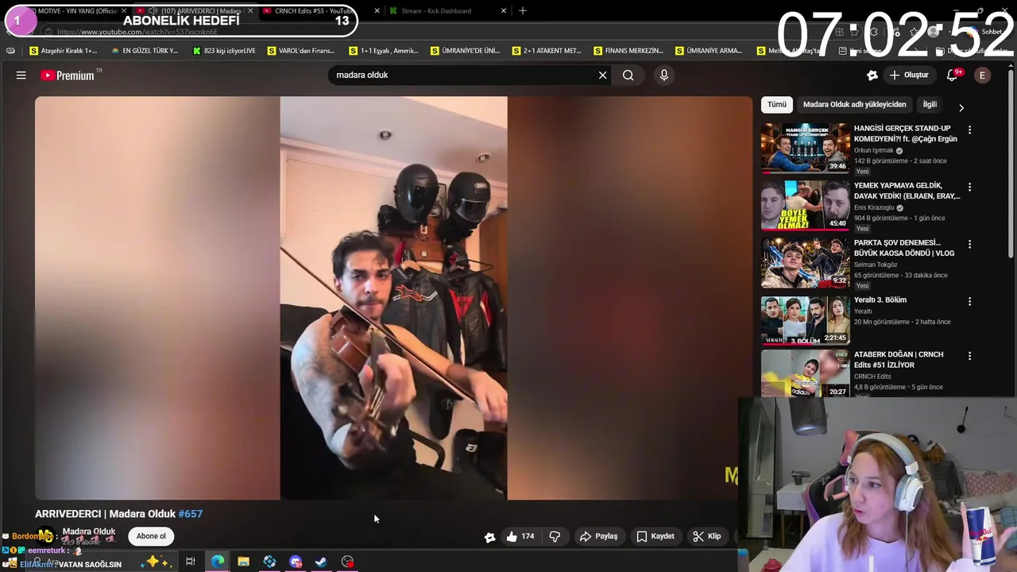
Task: Open options for 'Yeraltı 3. Bölüm' video
Action: coord(969,301)
